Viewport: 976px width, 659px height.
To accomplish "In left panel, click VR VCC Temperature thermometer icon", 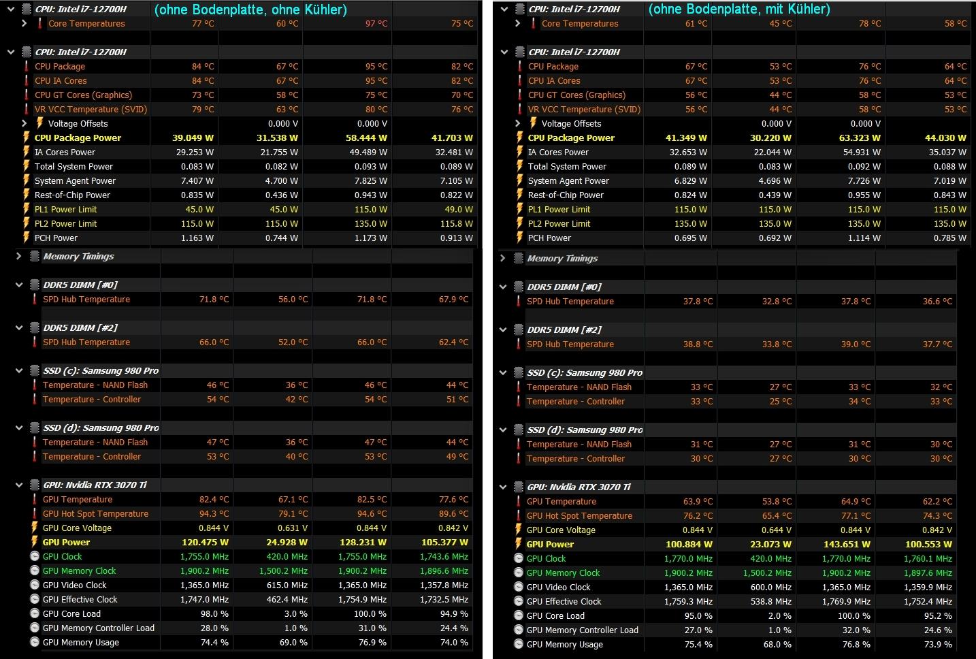I will 27,109.
